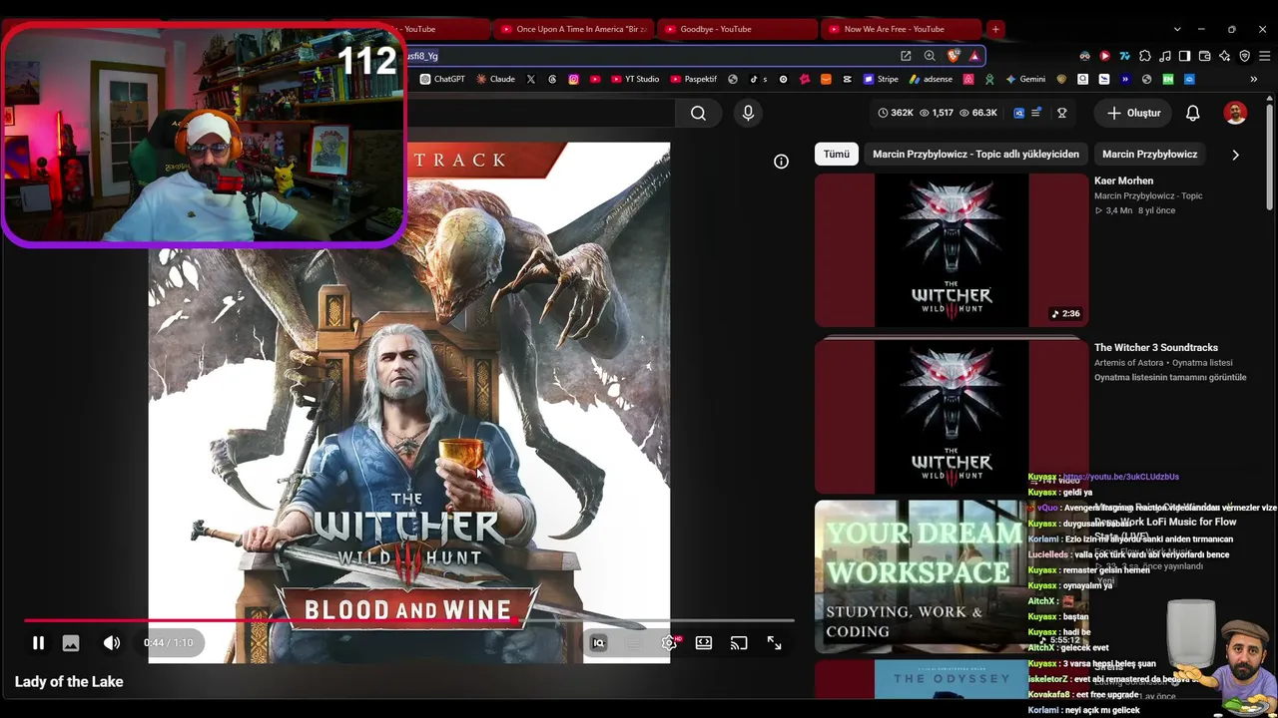Click the IQ button in the player controls
The height and width of the screenshot is (718, 1278).
point(598,643)
